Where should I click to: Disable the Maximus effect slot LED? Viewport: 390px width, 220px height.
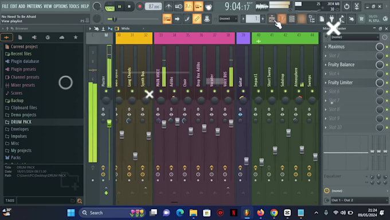387,47
